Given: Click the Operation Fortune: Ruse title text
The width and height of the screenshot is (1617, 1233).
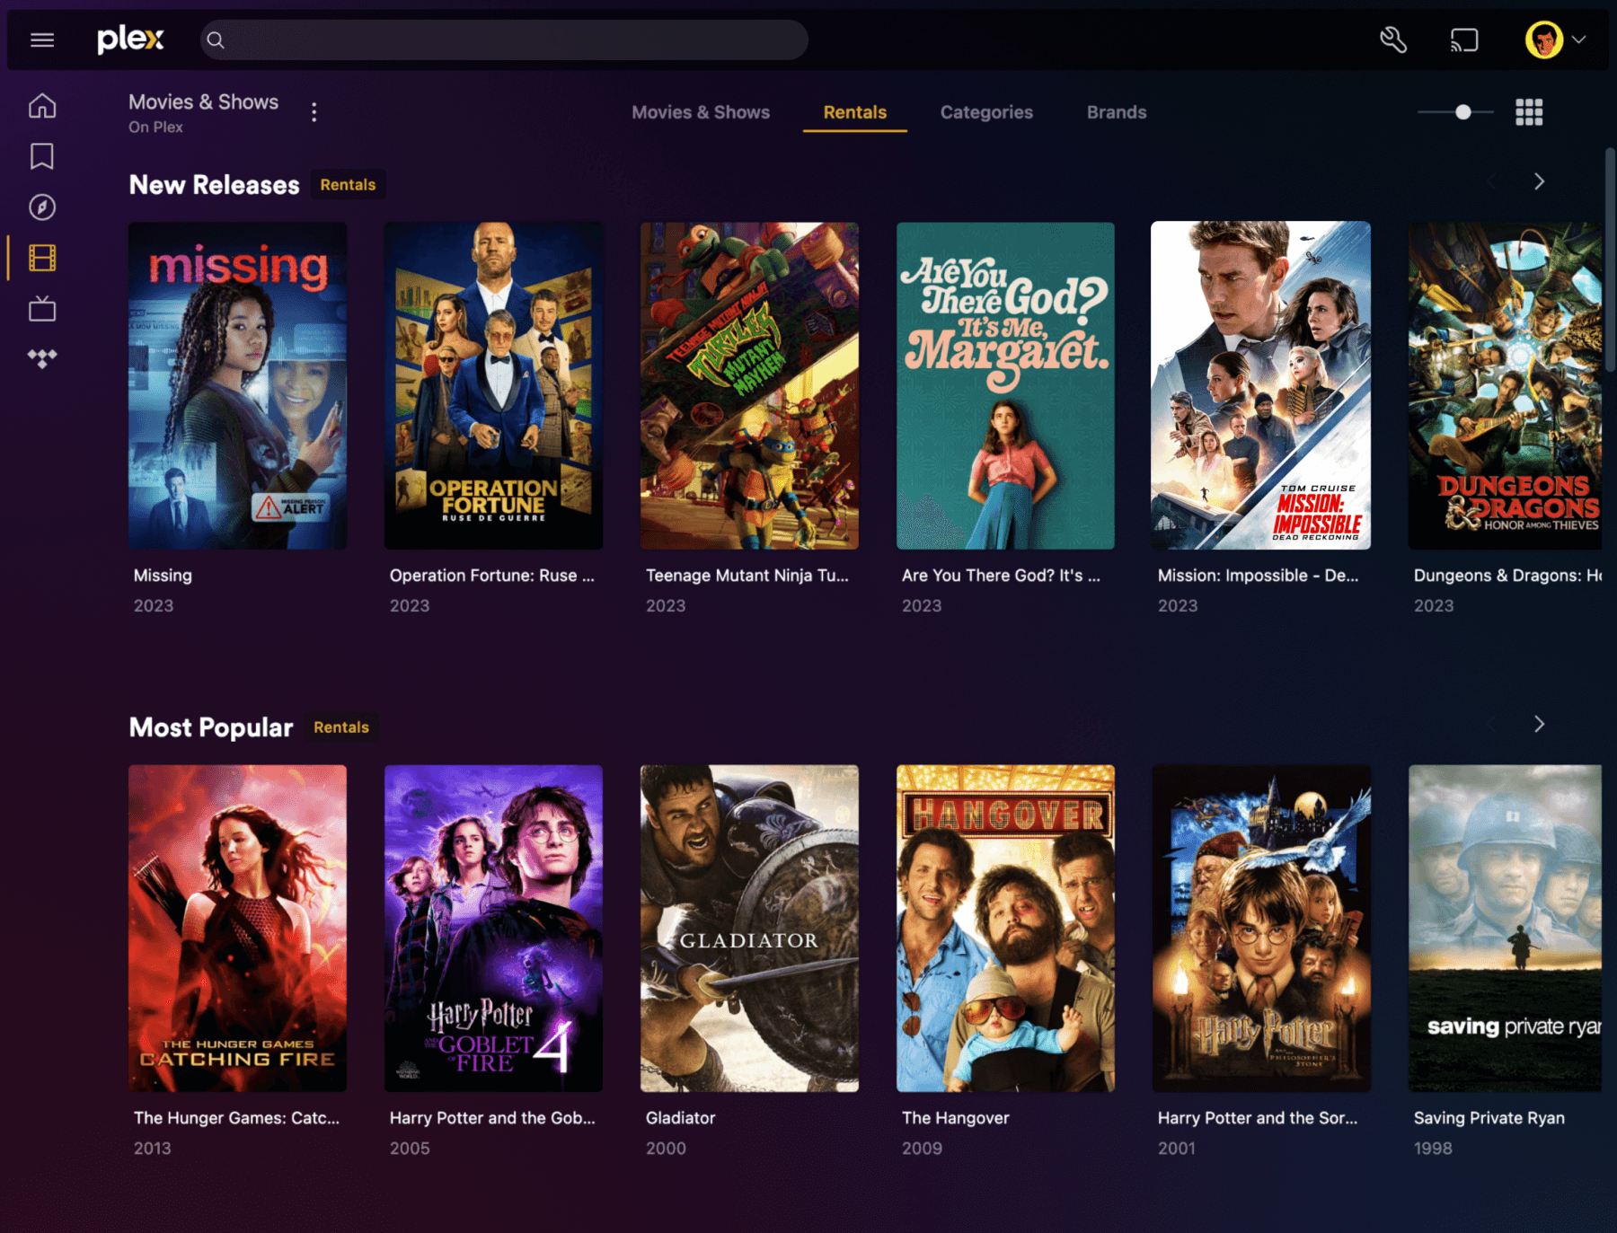Looking at the screenshot, I should pyautogui.click(x=492, y=576).
